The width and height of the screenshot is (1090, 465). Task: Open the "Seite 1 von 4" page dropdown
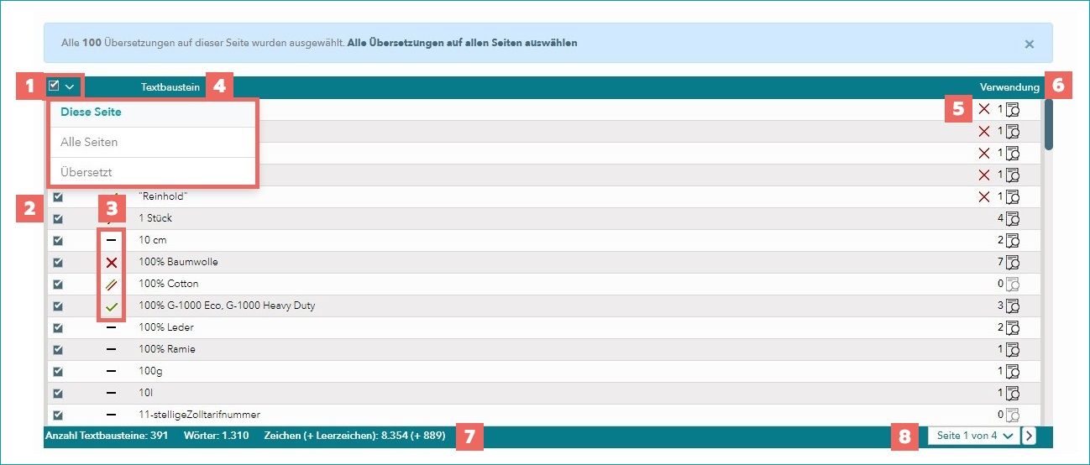[973, 436]
